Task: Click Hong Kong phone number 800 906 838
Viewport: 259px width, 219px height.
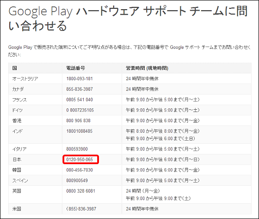Action: click(x=78, y=121)
